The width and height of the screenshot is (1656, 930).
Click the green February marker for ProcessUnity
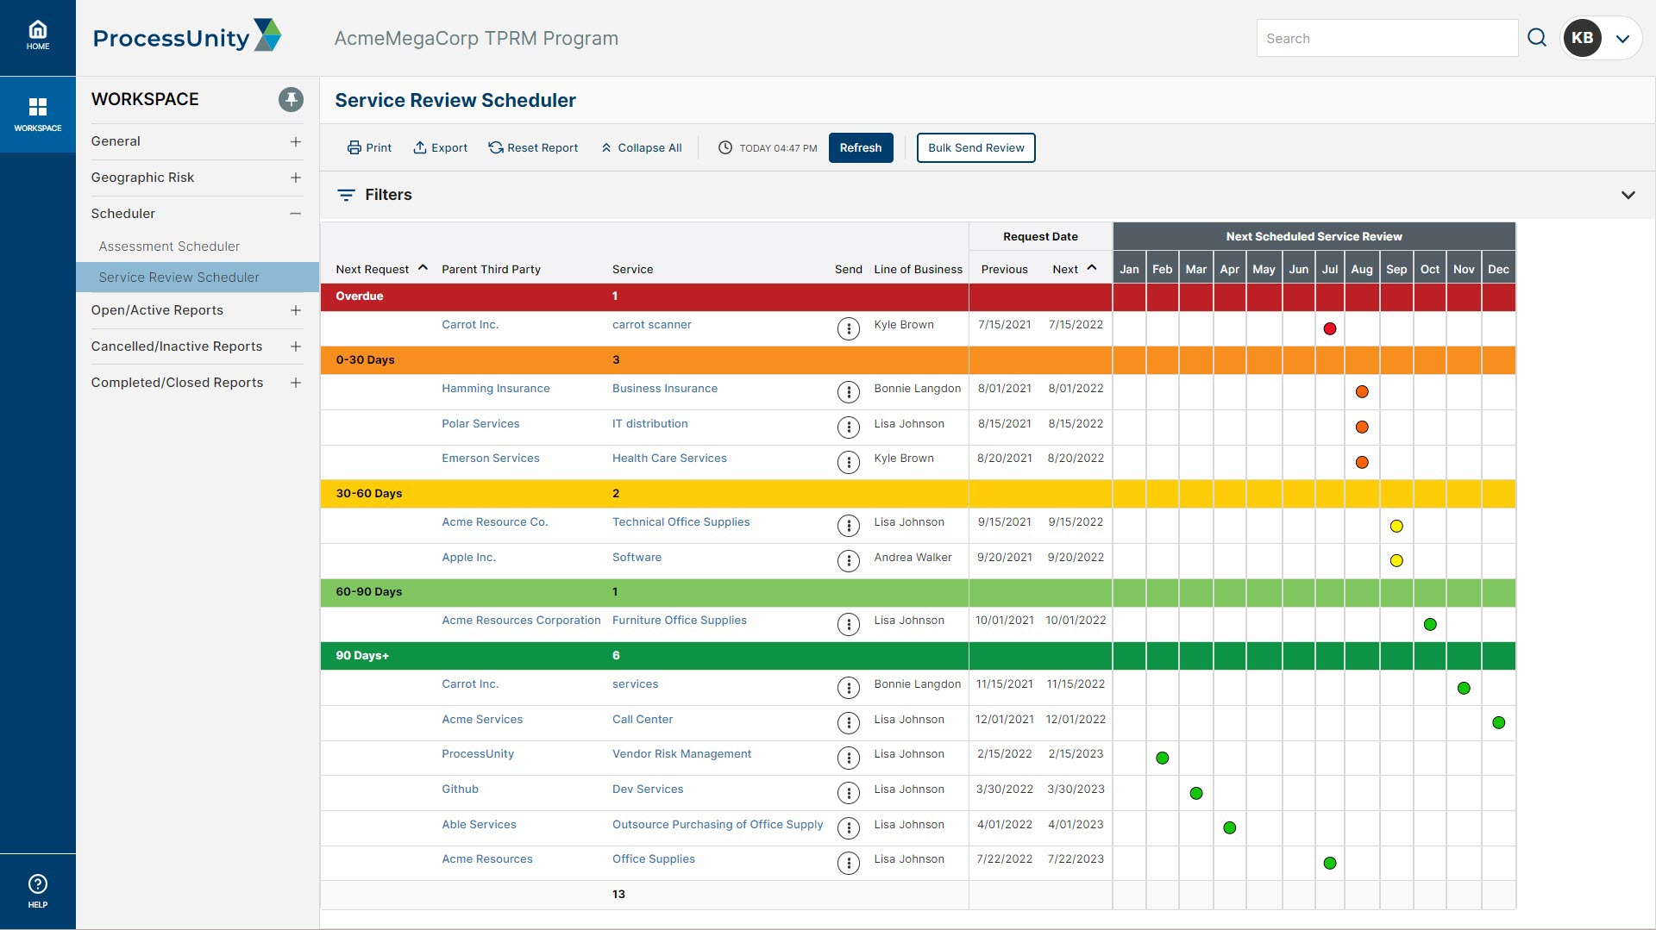coord(1163,758)
